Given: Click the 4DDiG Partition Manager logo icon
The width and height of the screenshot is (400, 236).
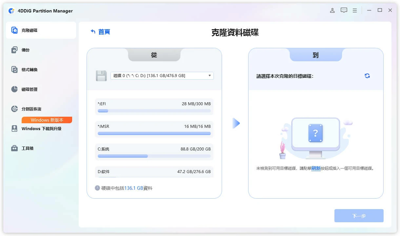Looking at the screenshot, I should point(11,11).
